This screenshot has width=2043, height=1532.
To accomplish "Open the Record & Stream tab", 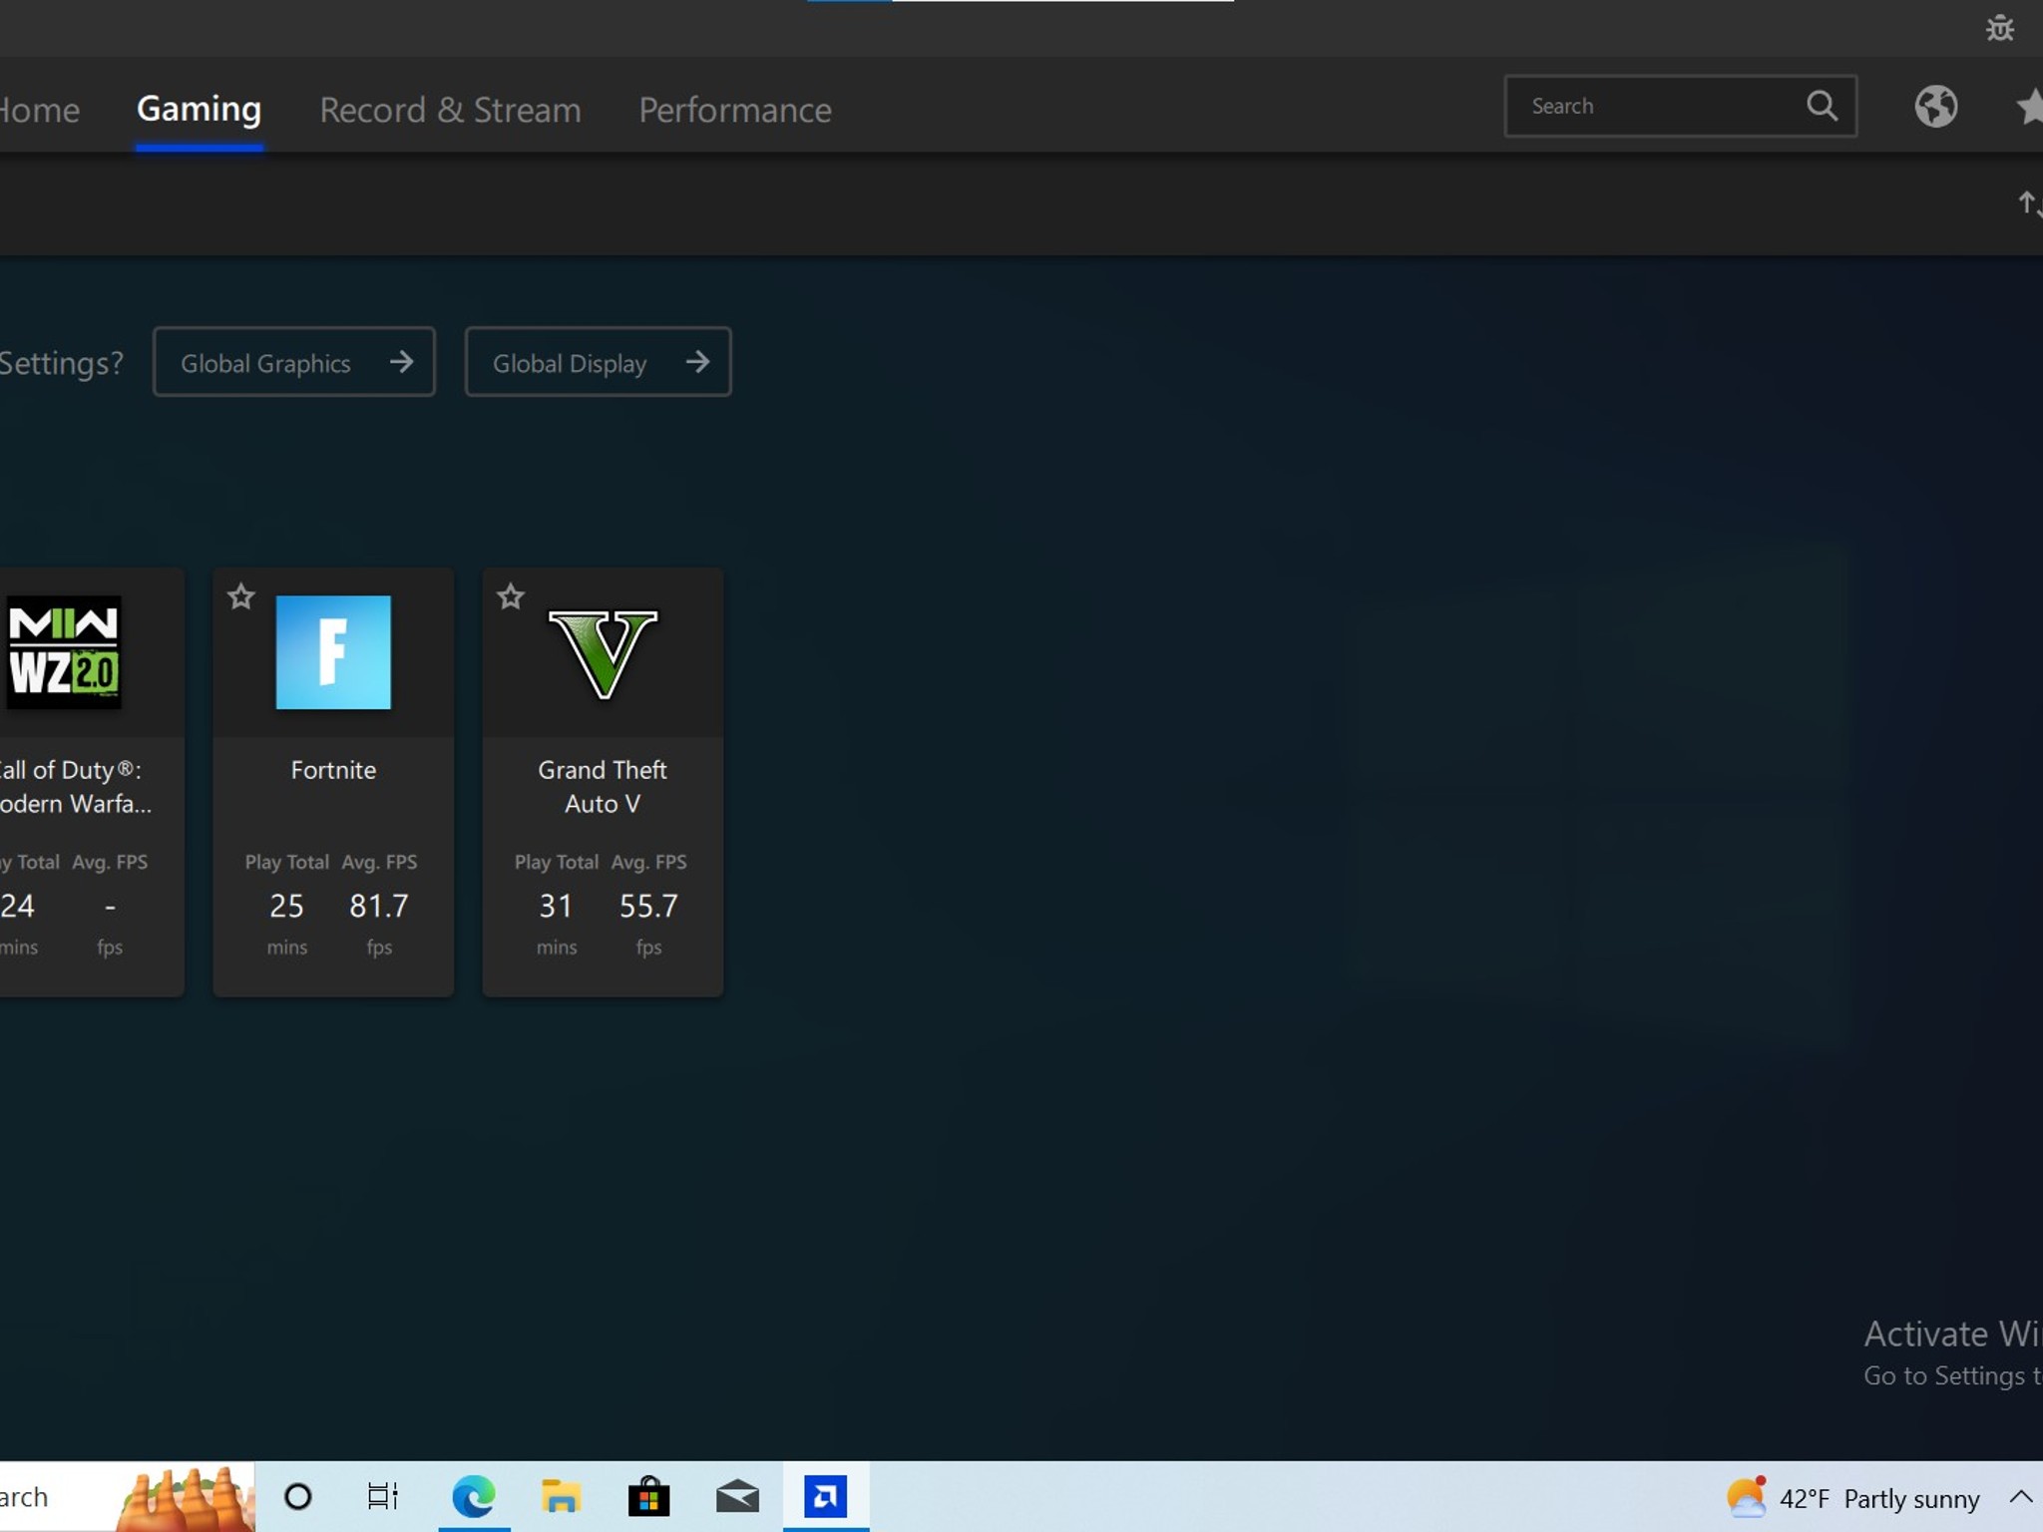I will coord(450,110).
